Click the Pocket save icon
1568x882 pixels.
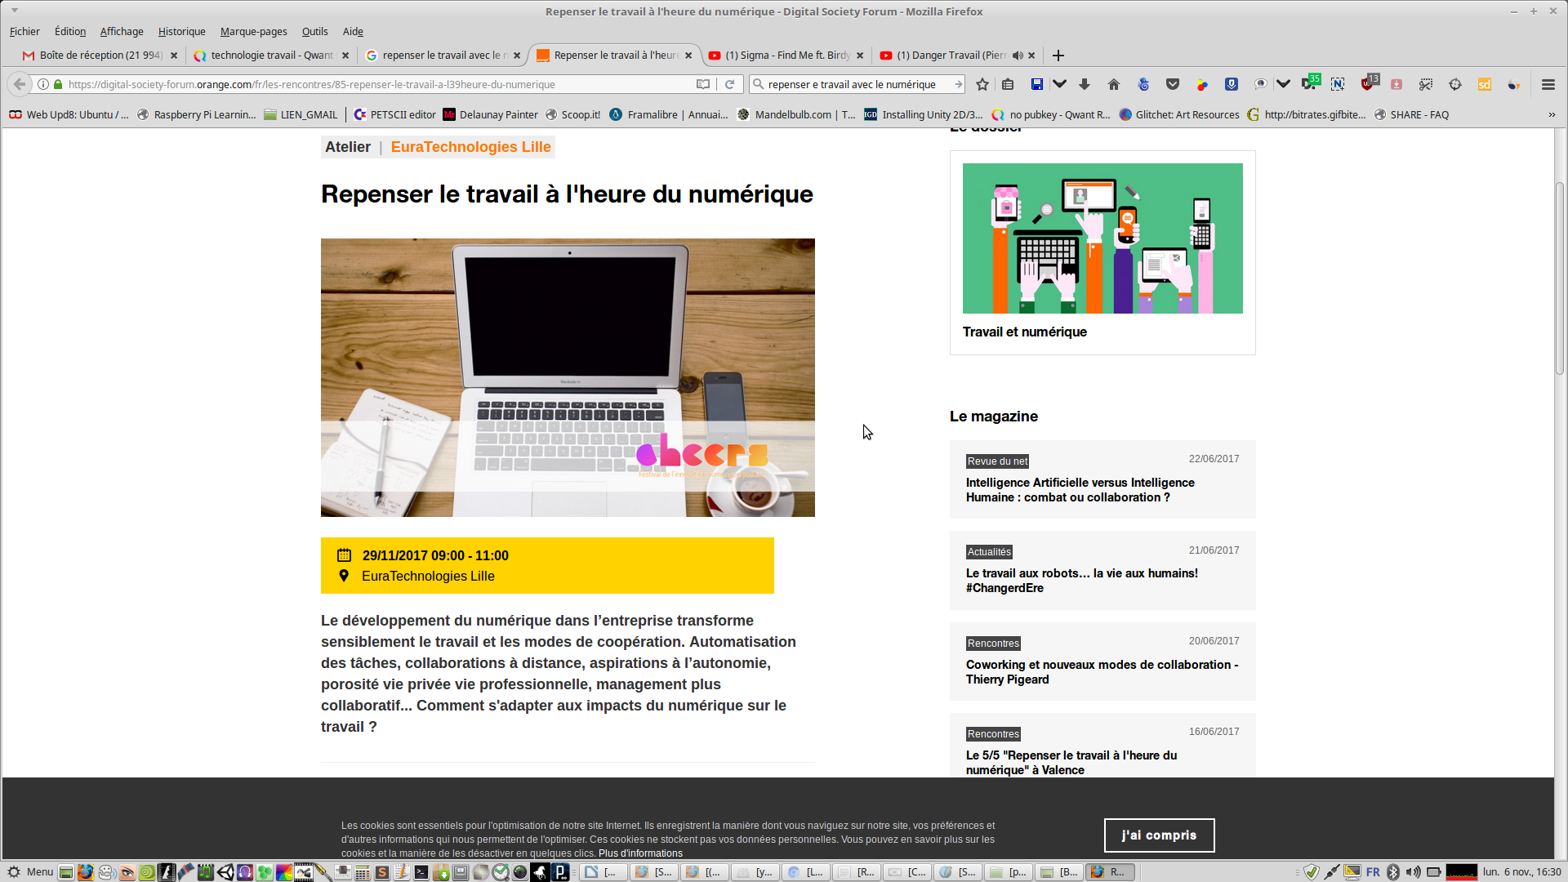click(x=1173, y=84)
